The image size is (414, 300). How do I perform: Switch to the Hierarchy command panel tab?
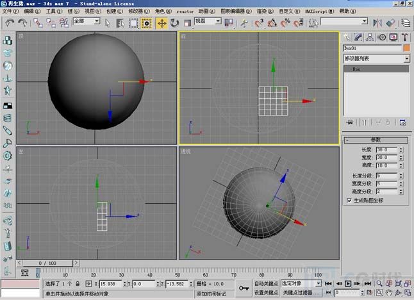click(370, 37)
